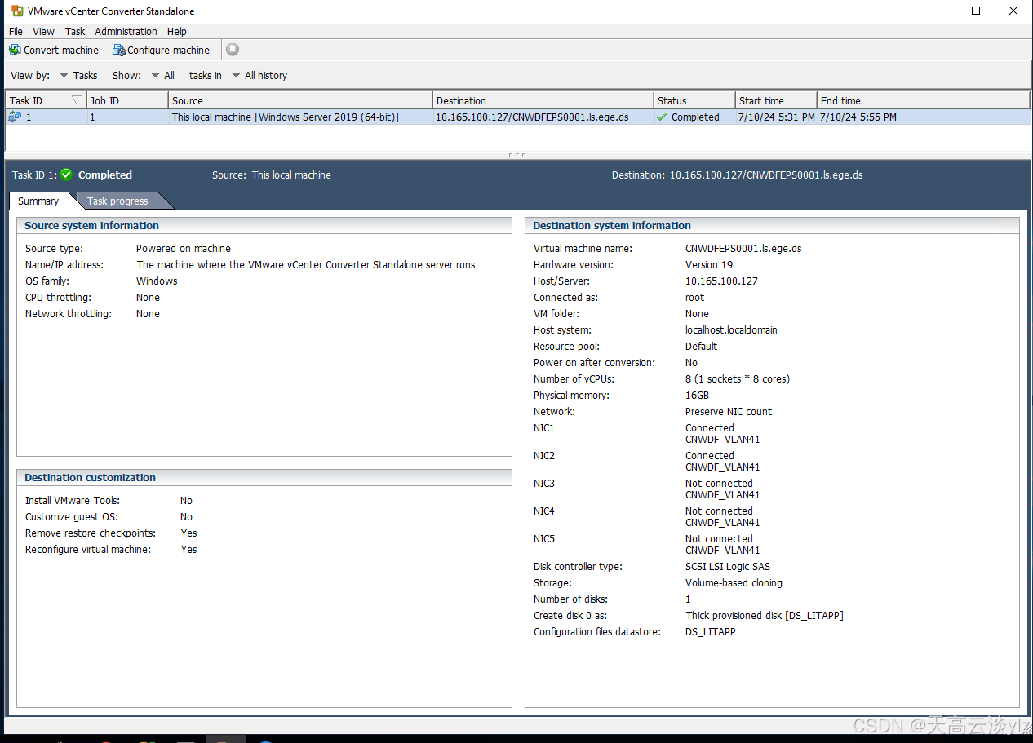The width and height of the screenshot is (1033, 743).
Task: Click the Thick provisioned disk [DS_LITAPP] value
Action: point(765,615)
